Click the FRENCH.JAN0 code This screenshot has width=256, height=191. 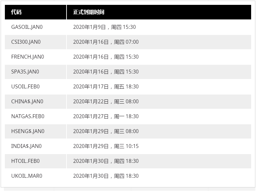tap(28, 57)
